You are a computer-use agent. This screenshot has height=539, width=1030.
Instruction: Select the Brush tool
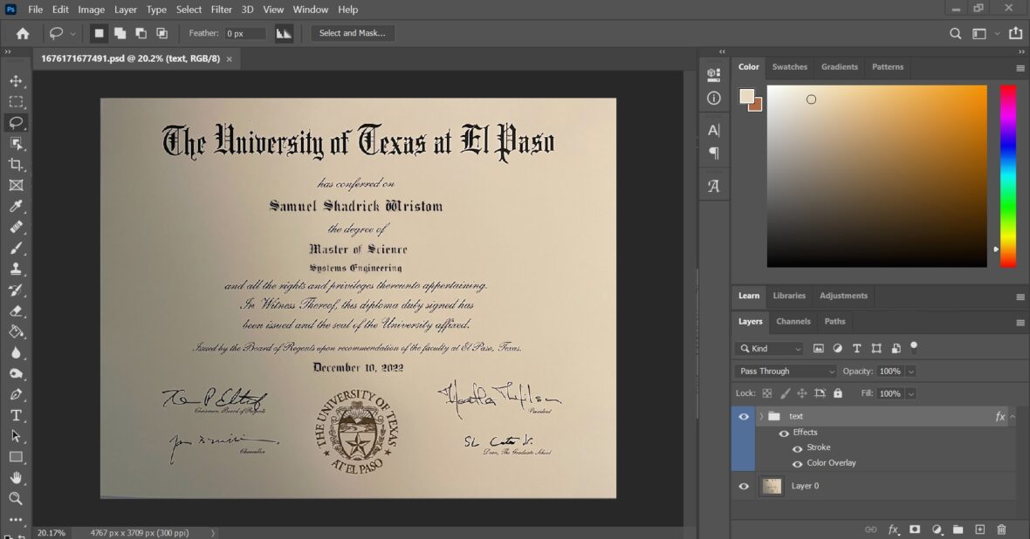click(x=16, y=249)
